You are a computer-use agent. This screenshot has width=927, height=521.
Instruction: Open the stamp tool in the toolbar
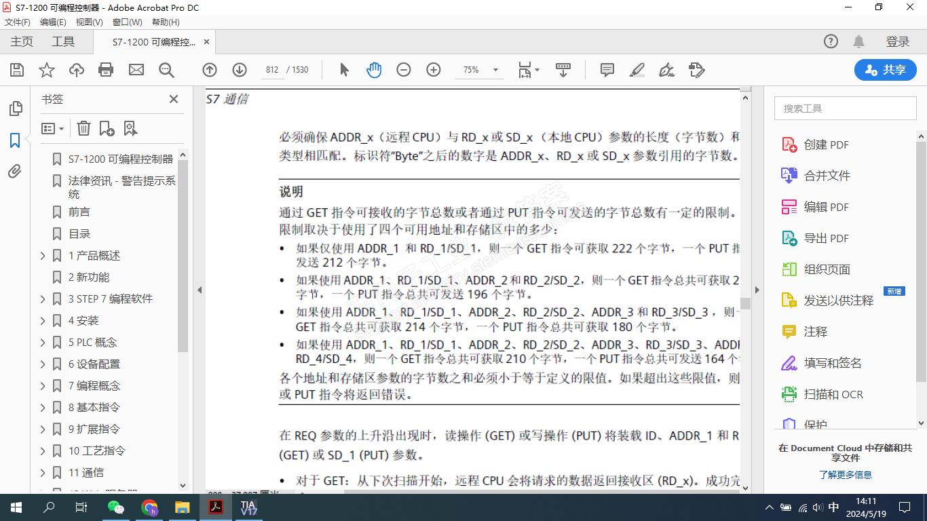696,70
